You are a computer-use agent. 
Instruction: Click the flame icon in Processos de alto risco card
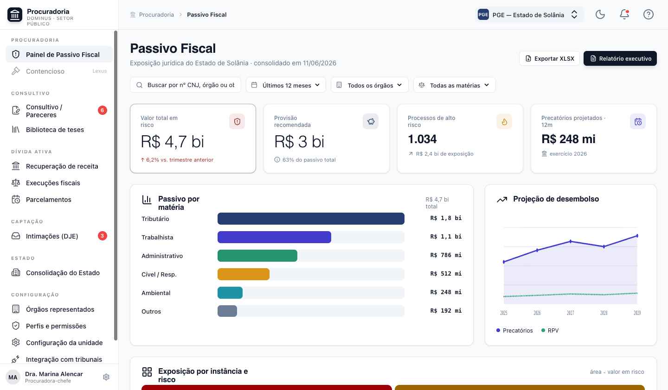pos(504,121)
